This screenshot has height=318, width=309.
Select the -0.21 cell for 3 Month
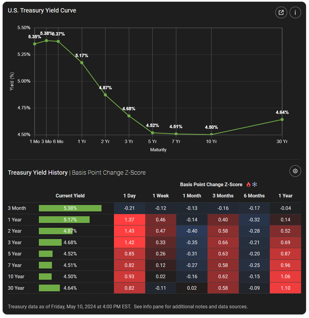[x=129, y=208]
